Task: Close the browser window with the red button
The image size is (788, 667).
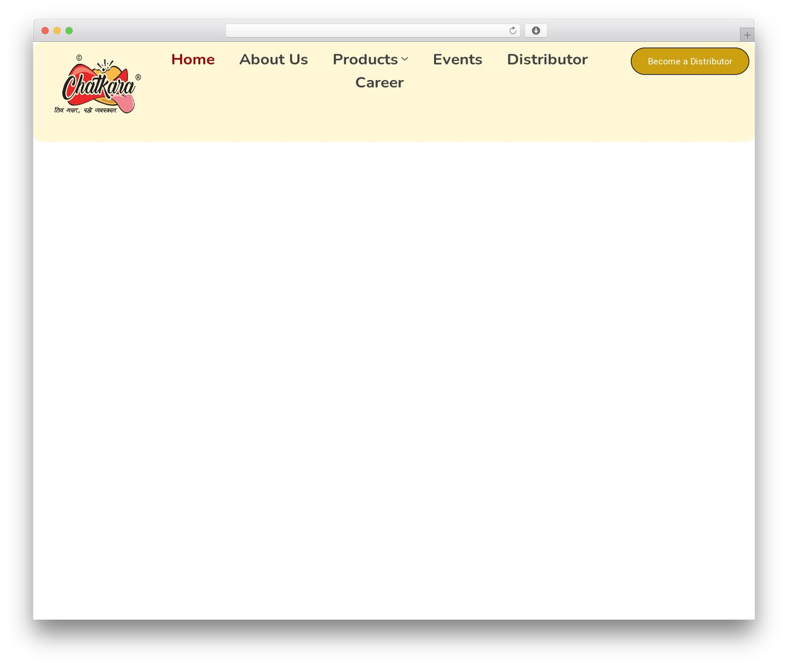Action: 45,31
